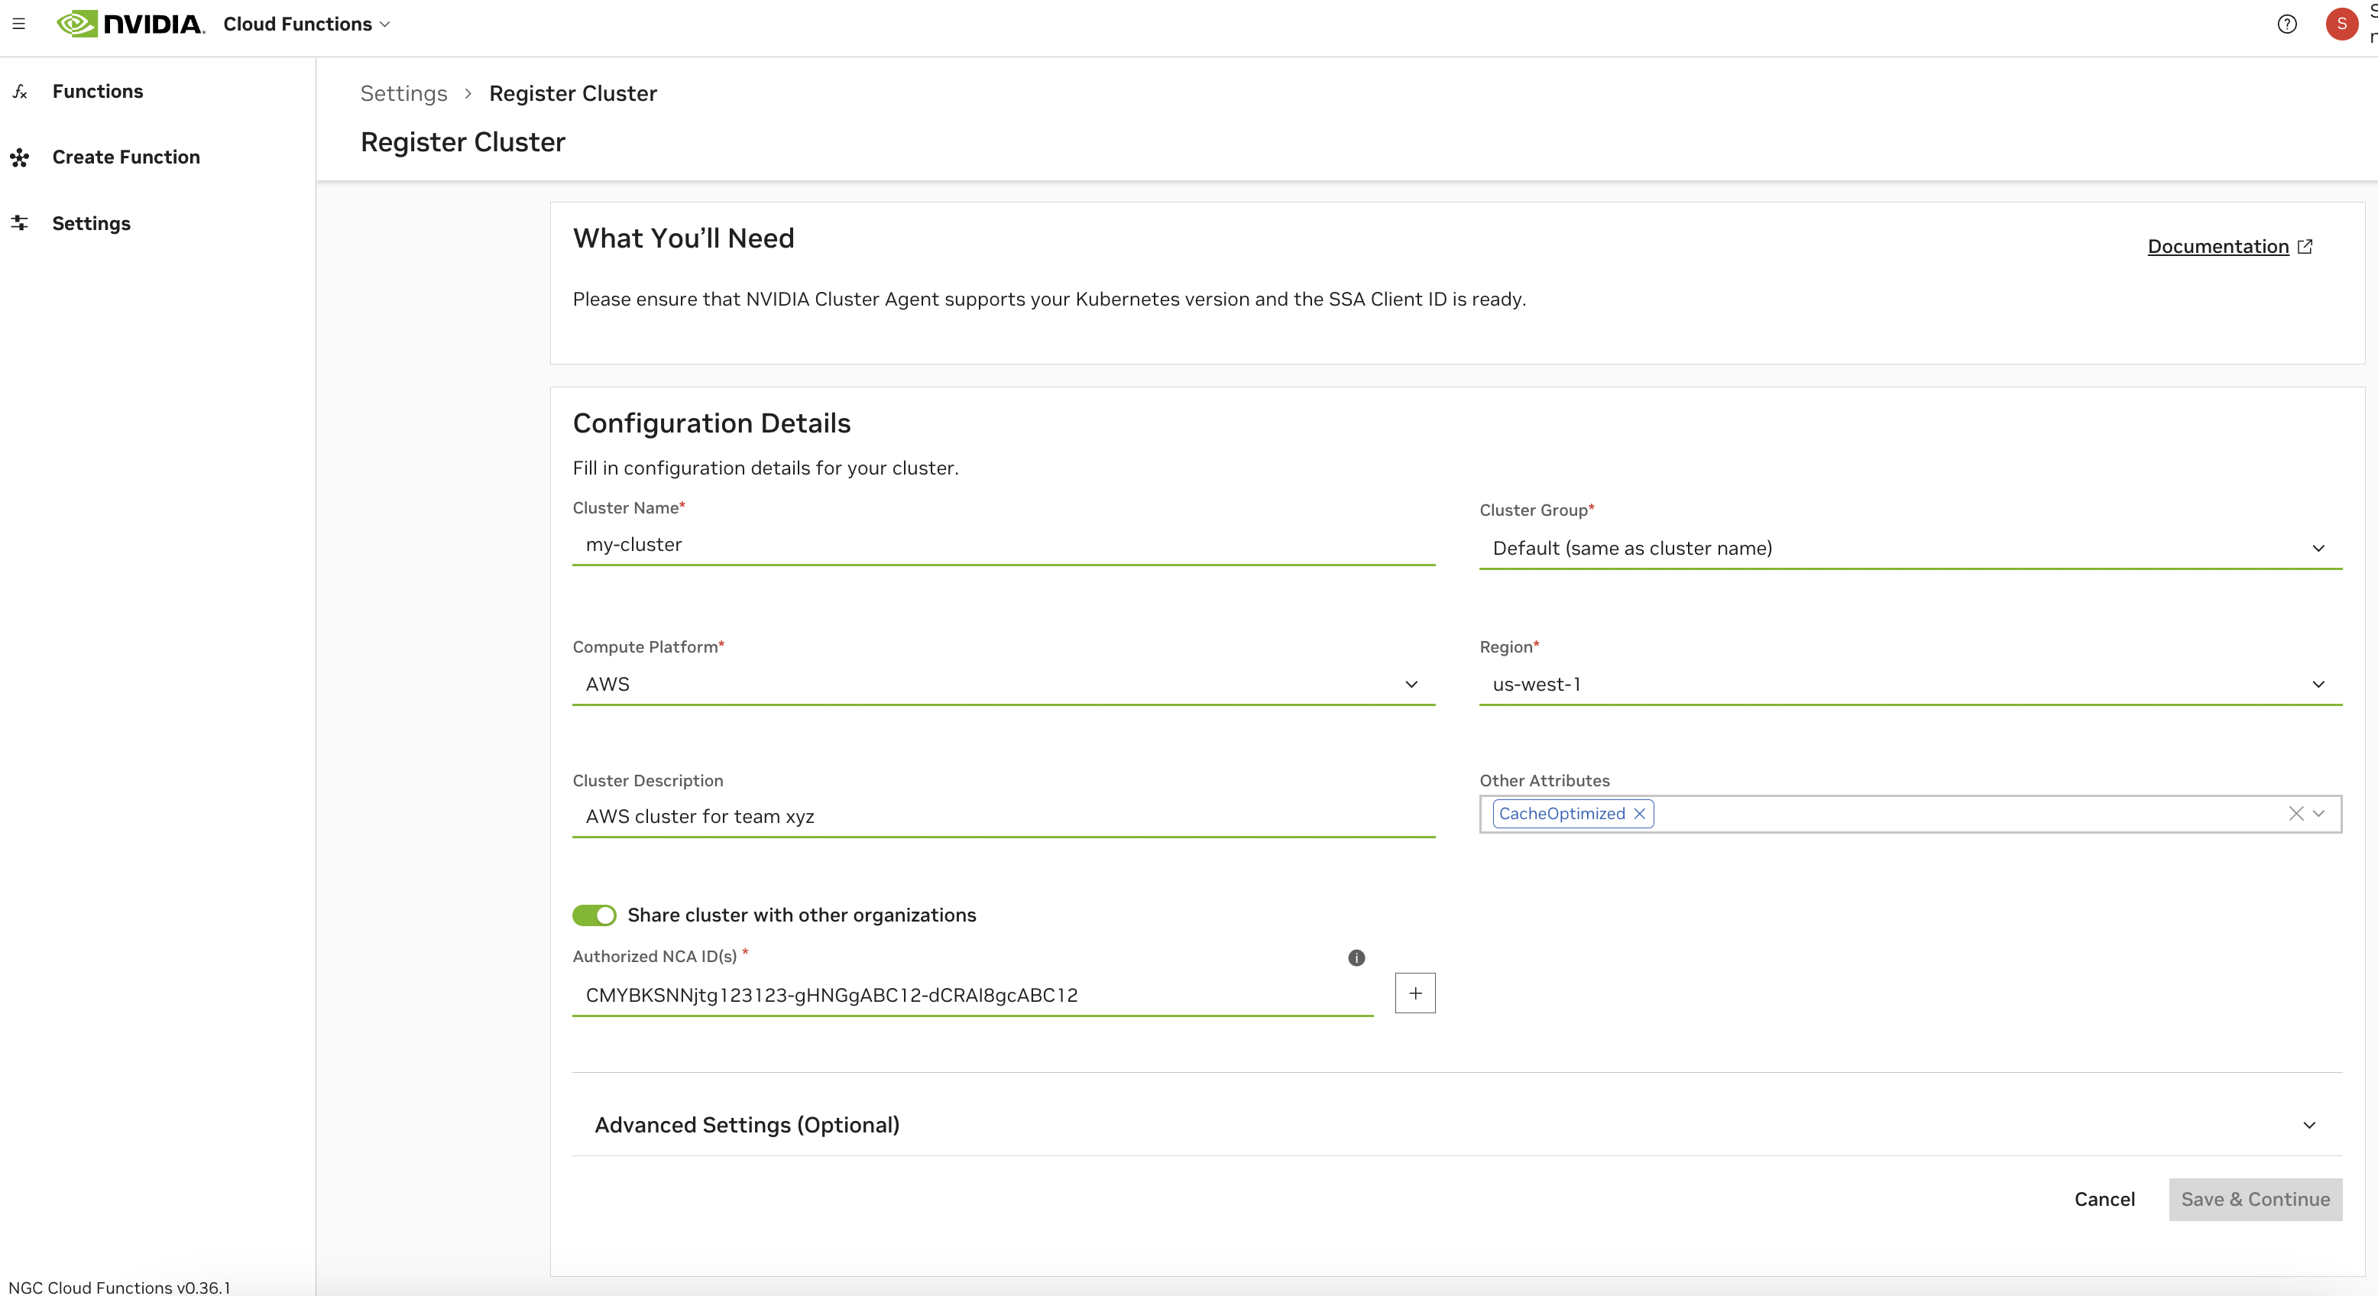
Task: Click the Cancel button
Action: pyautogui.click(x=2104, y=1199)
